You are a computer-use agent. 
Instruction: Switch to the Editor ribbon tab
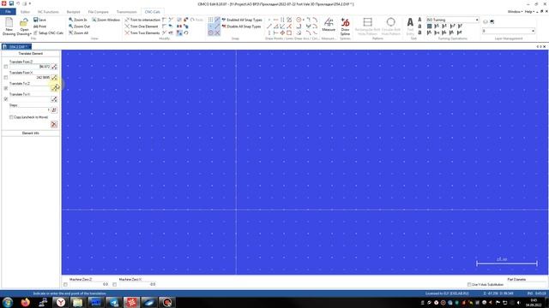click(x=25, y=12)
